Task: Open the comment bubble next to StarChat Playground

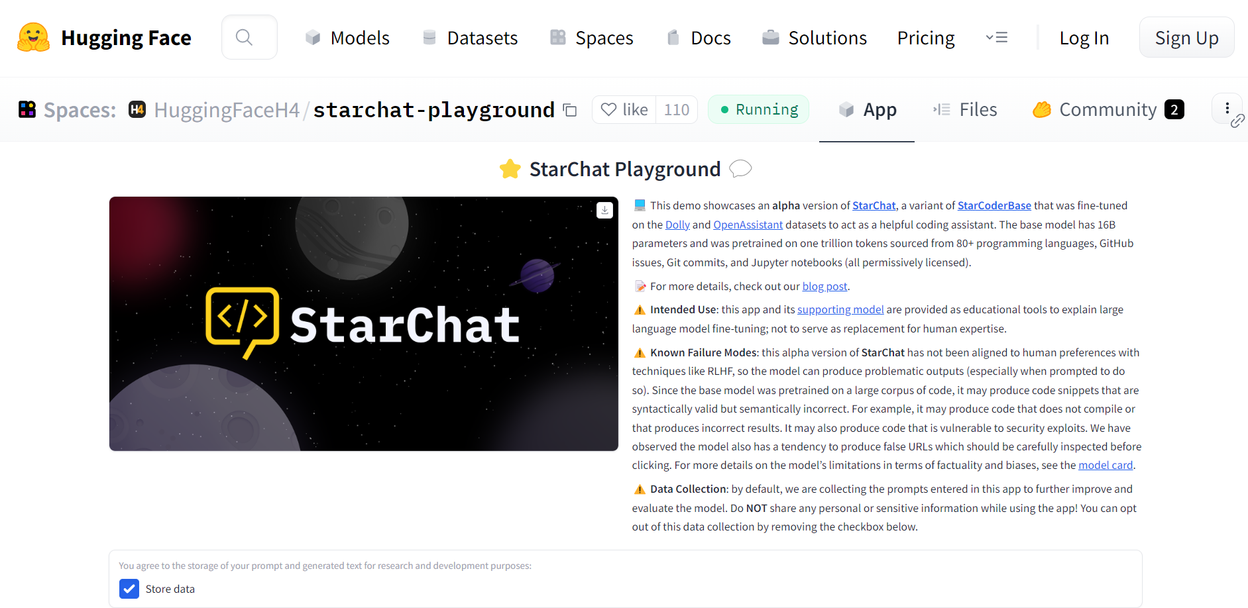Action: tap(741, 169)
